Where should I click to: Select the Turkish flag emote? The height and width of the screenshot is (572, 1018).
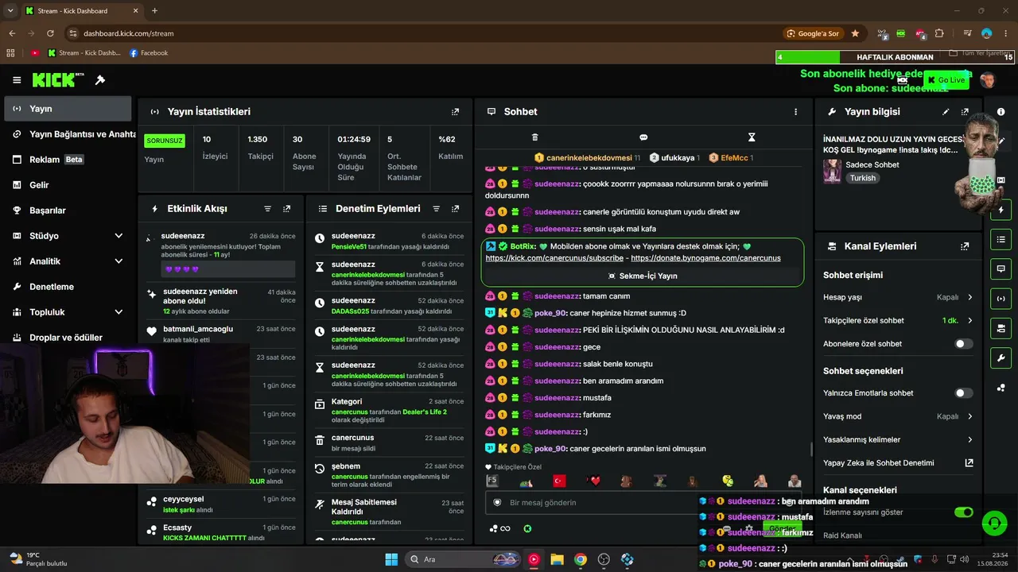click(558, 481)
